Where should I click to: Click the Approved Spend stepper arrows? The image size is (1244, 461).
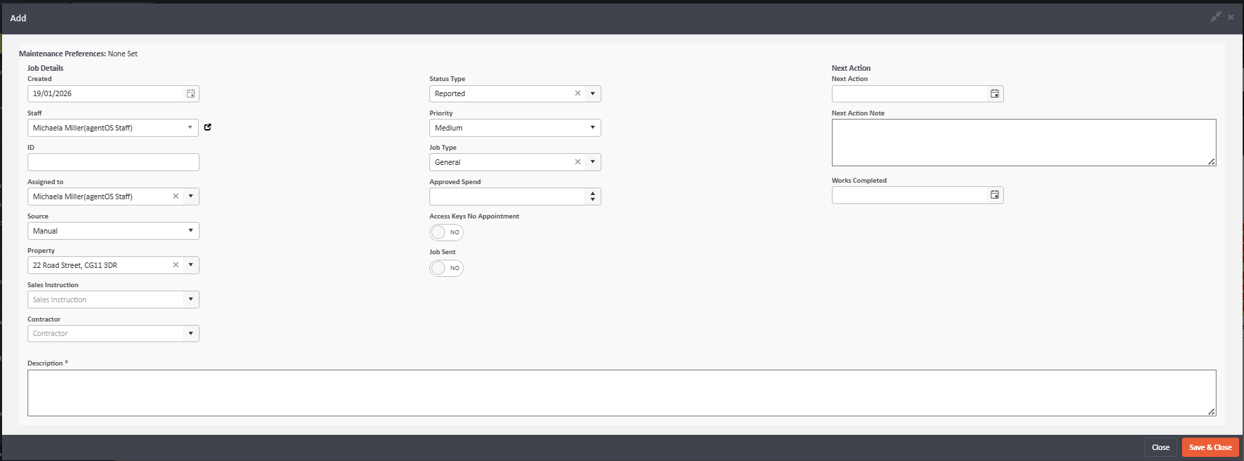[592, 196]
